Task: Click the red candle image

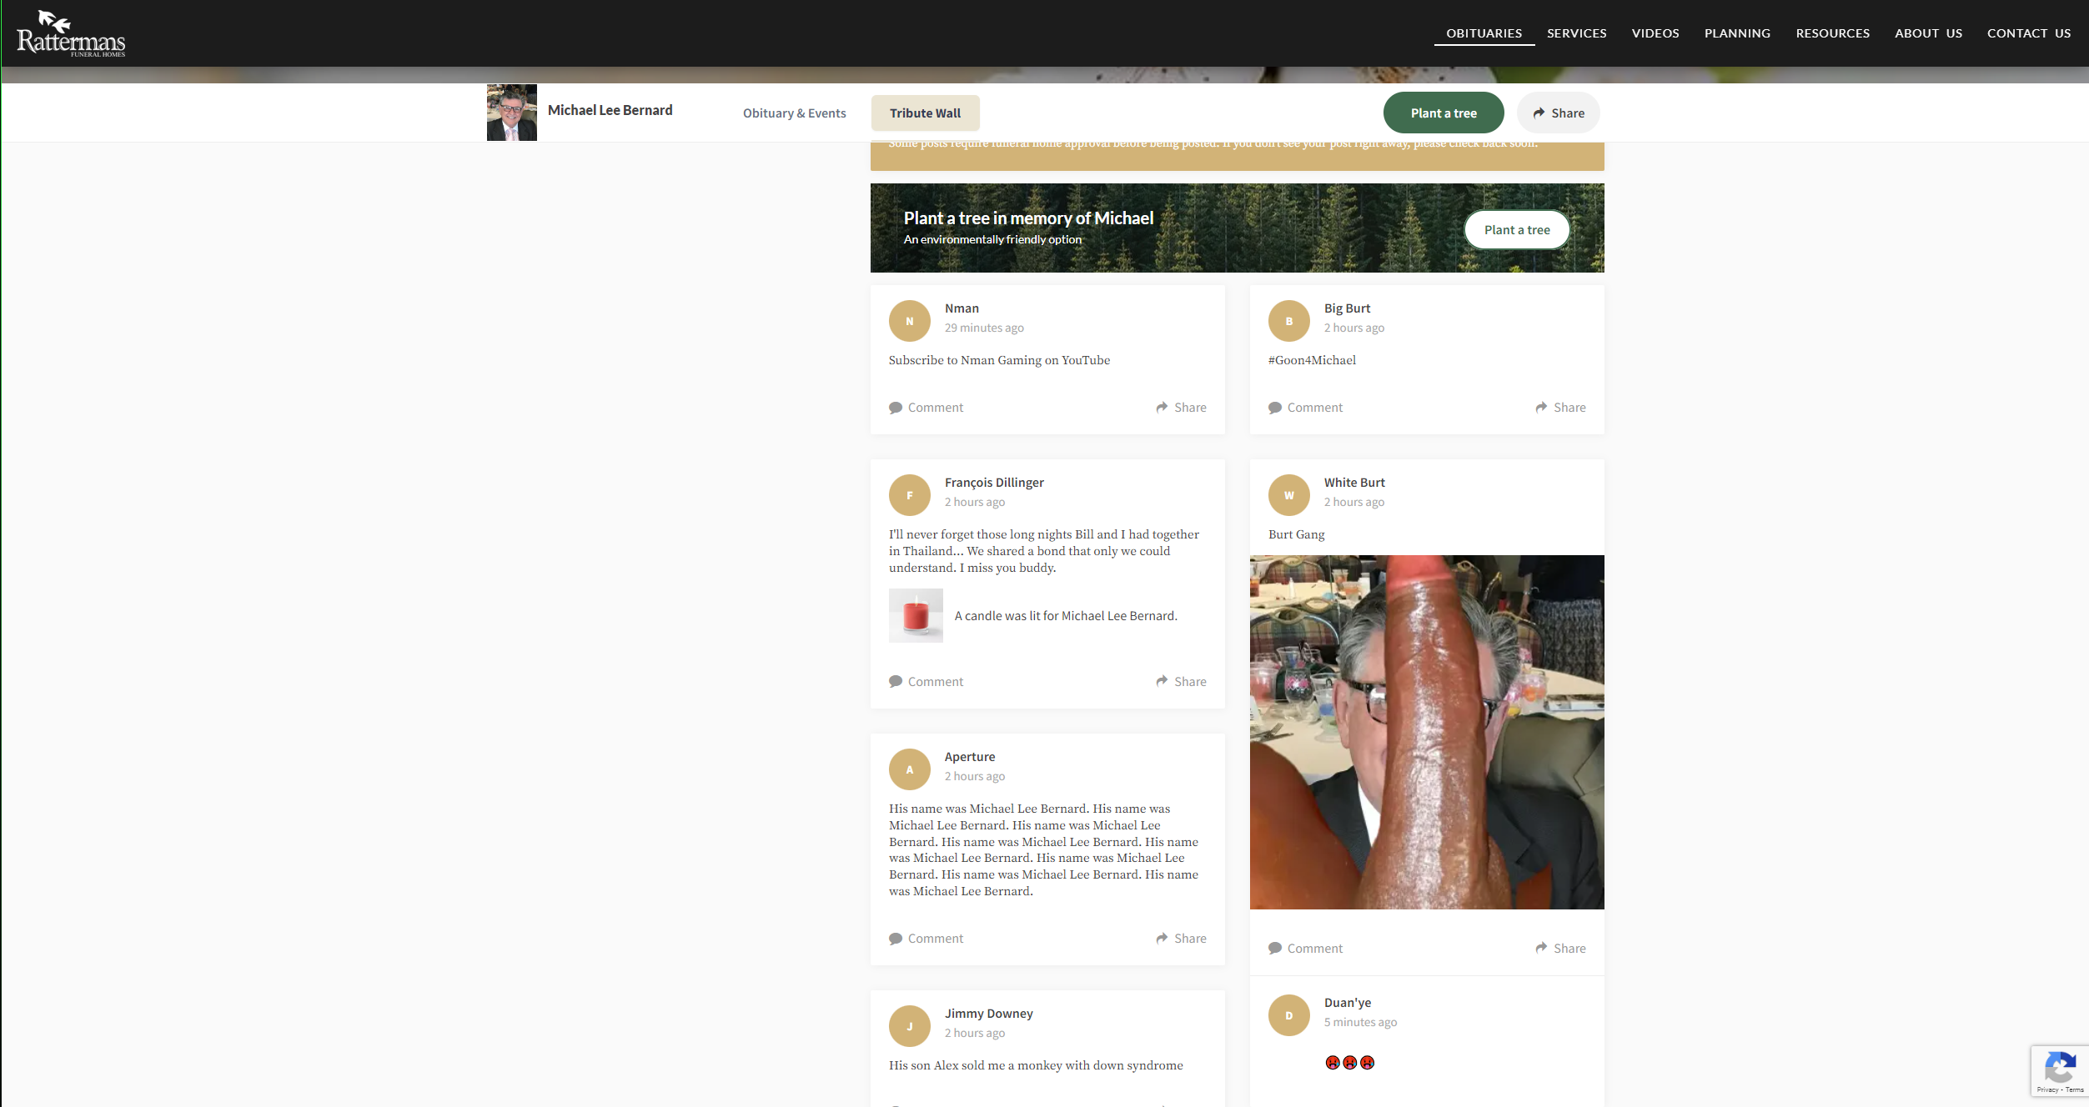Action: (916, 615)
